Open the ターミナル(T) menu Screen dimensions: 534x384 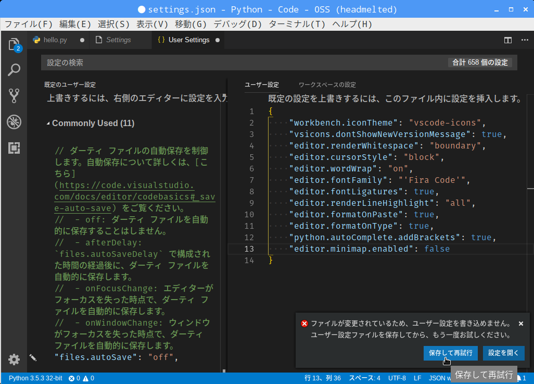[297, 24]
